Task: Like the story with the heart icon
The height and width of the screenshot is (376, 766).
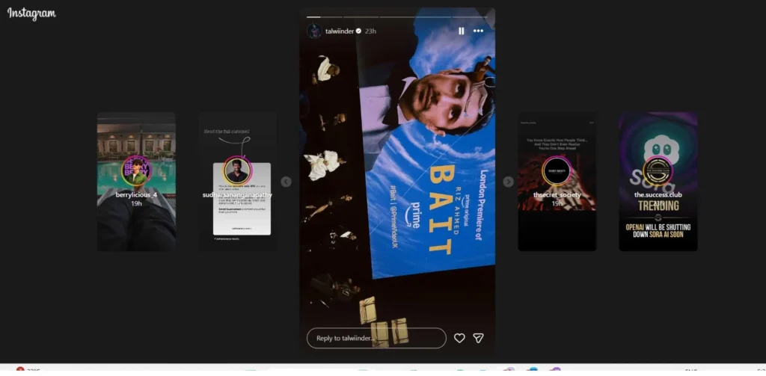Action: tap(459, 338)
